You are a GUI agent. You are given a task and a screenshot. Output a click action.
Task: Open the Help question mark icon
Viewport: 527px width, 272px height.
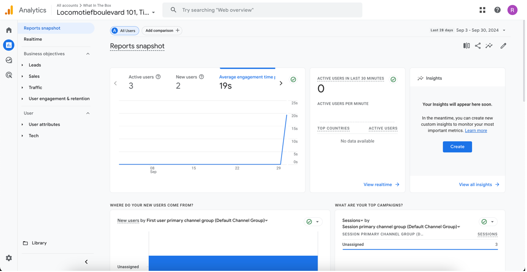(x=497, y=10)
